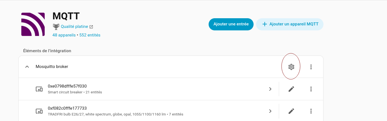Follow the Qualité platine link

[x=74, y=27]
